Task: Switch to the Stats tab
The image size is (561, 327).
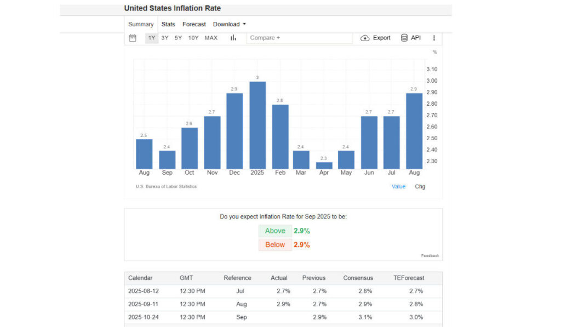Action: coord(168,24)
